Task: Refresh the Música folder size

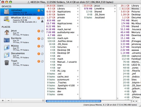Action: point(39,46)
